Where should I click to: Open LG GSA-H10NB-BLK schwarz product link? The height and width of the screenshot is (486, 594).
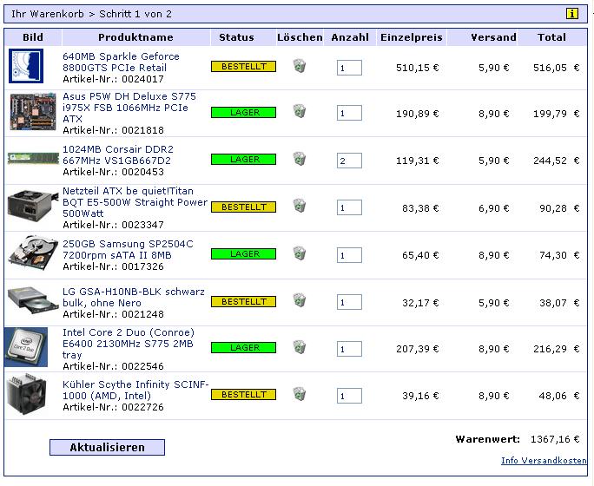[134, 297]
